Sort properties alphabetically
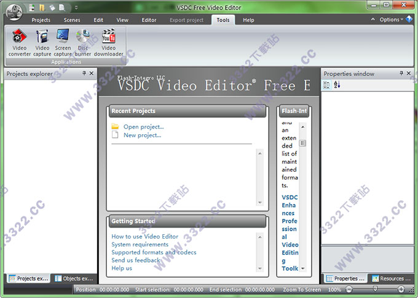Image resolution: width=418 pixels, height=298 pixels. point(337,85)
